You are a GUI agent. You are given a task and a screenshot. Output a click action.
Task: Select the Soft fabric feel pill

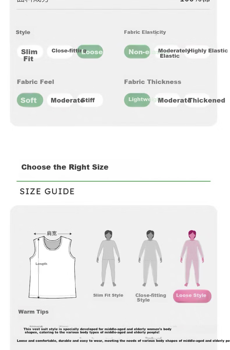point(30,100)
